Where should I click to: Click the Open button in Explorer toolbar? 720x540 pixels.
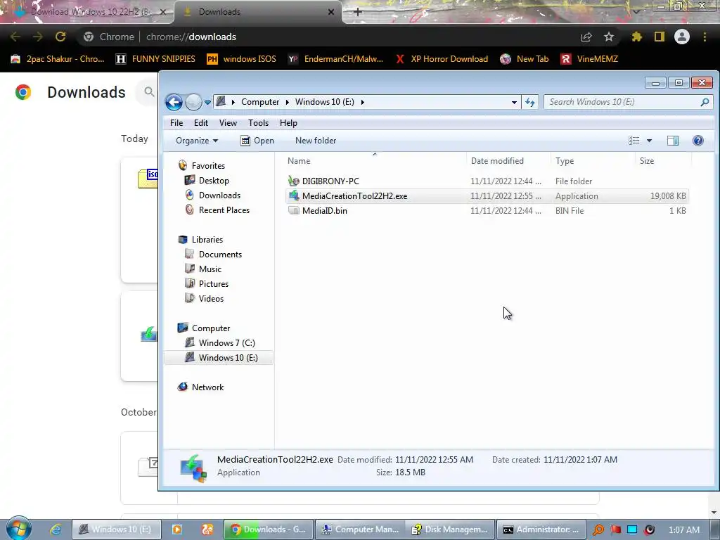point(257,141)
